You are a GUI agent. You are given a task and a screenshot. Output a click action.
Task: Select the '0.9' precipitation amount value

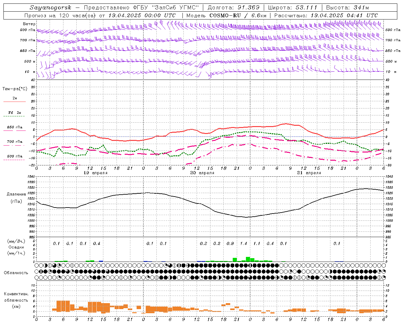tap(230, 243)
